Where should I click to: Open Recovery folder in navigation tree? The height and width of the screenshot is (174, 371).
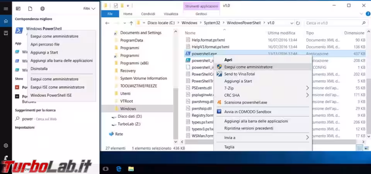(128, 71)
